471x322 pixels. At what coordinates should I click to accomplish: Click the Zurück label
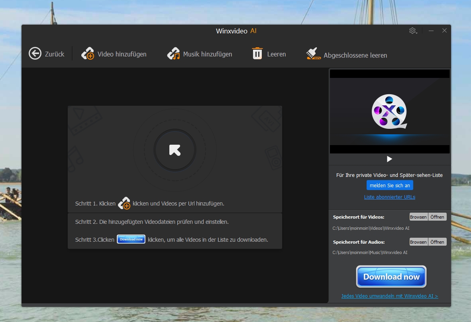pos(55,54)
